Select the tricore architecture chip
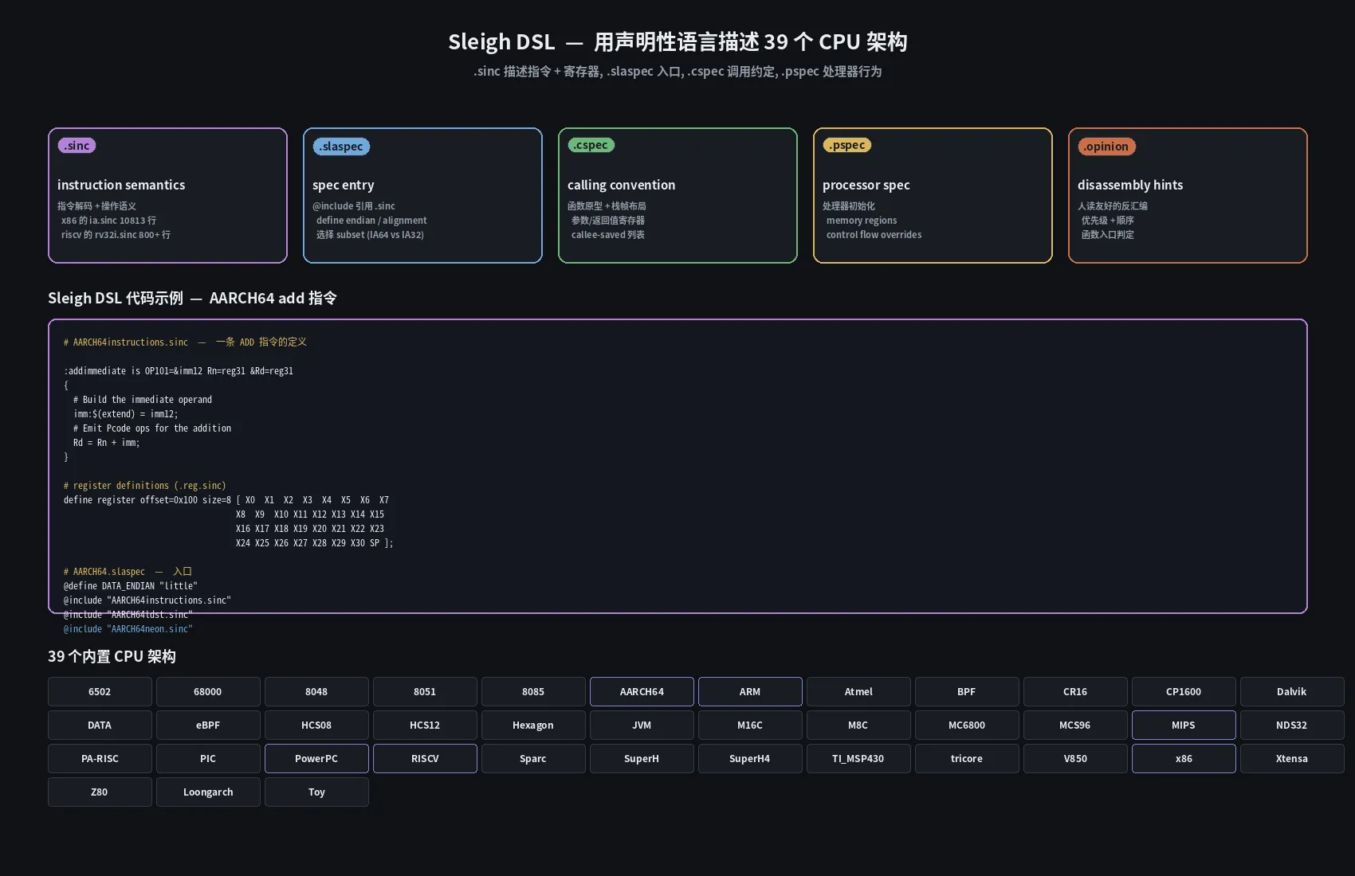 click(x=967, y=758)
